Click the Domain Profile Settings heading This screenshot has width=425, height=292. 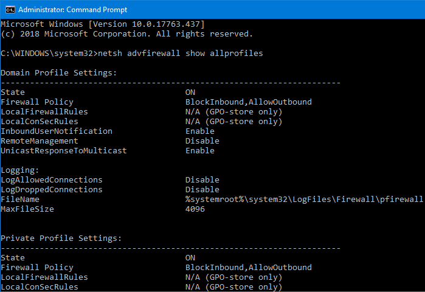58,73
